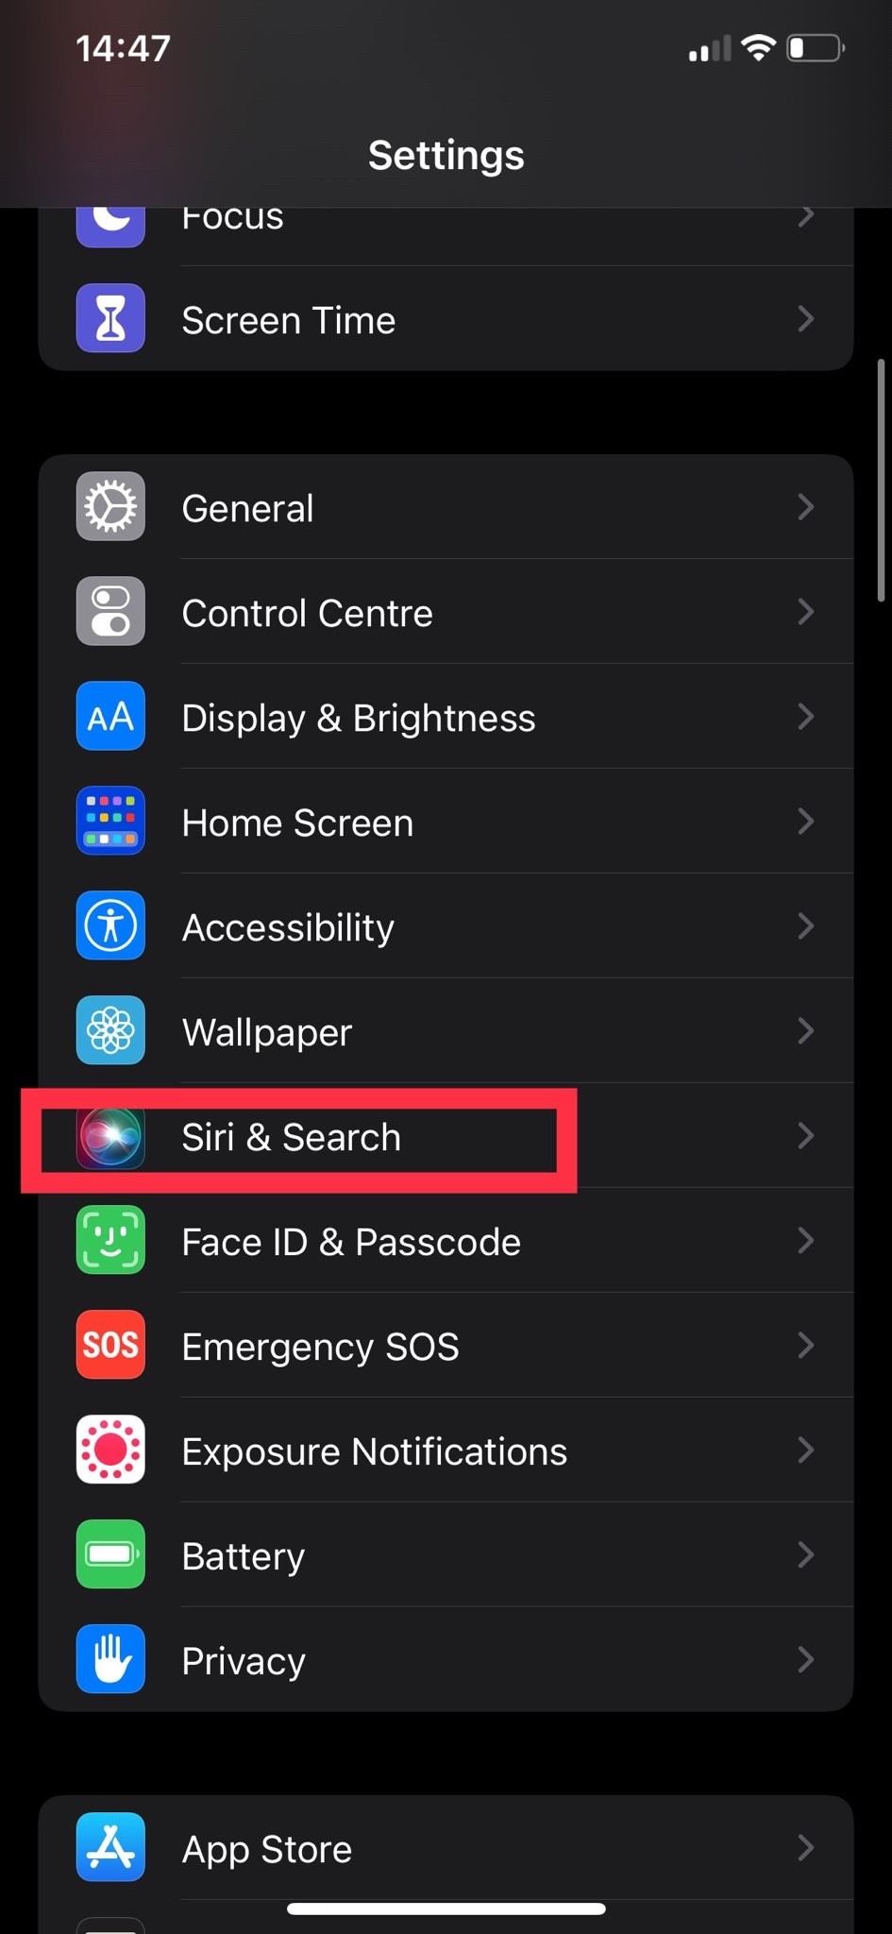Open Screen Time settings
892x1934 pixels.
446,318
